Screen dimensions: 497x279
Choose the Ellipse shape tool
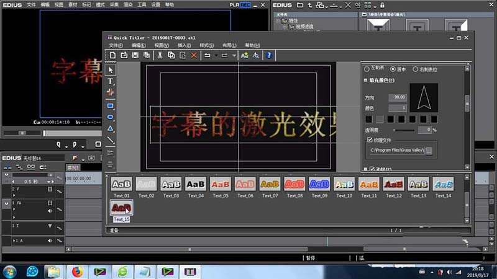point(111,117)
